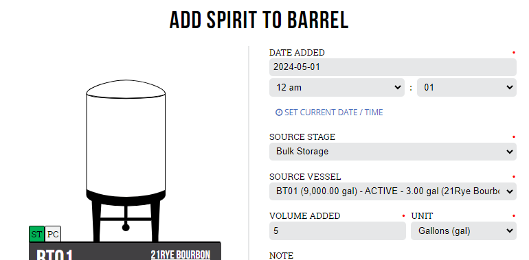Focus the Date Added field showing 2024-05-01
Screen dimensions: 529x260
(x=393, y=67)
